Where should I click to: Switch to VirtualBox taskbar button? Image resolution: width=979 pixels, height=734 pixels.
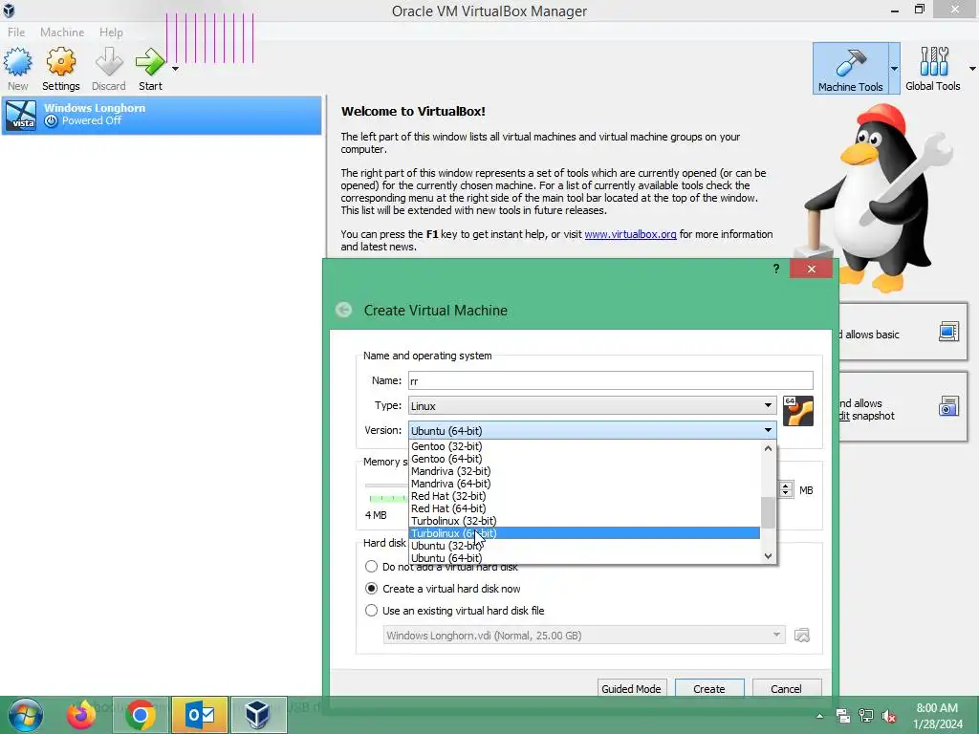[258, 715]
